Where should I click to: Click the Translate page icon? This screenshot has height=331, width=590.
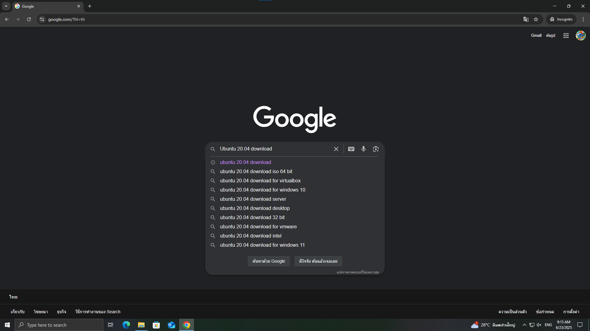coord(526,19)
